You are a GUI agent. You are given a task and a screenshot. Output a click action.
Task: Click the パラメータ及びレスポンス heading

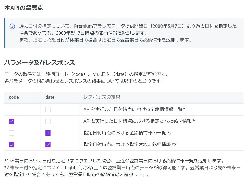click(x=40, y=63)
